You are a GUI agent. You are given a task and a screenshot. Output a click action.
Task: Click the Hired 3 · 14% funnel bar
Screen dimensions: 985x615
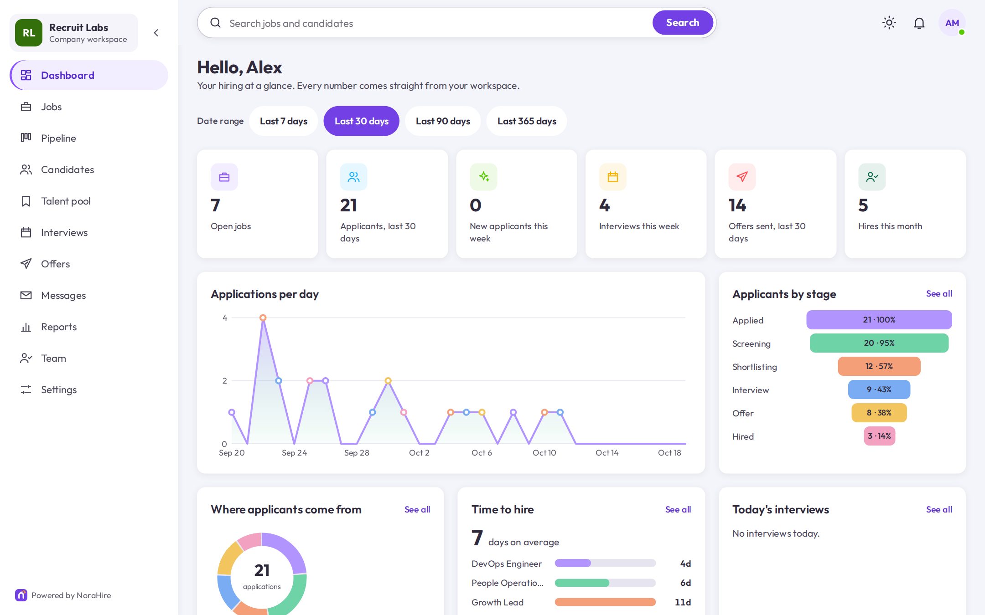point(879,436)
